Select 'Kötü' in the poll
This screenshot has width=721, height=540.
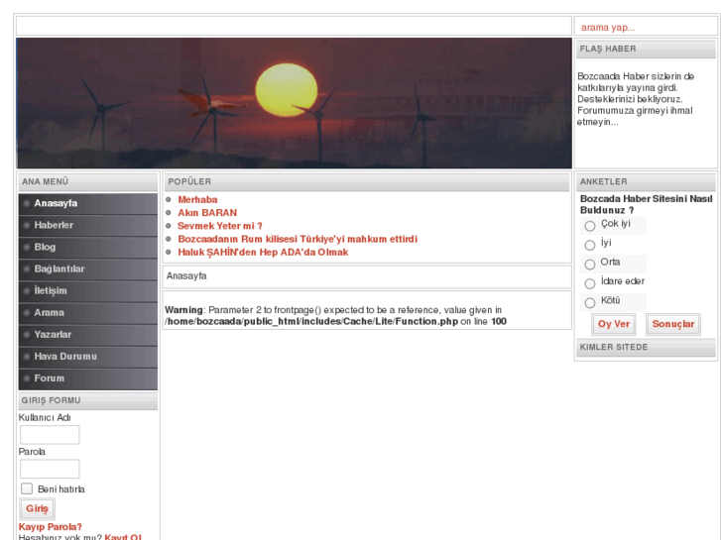pyautogui.click(x=590, y=303)
